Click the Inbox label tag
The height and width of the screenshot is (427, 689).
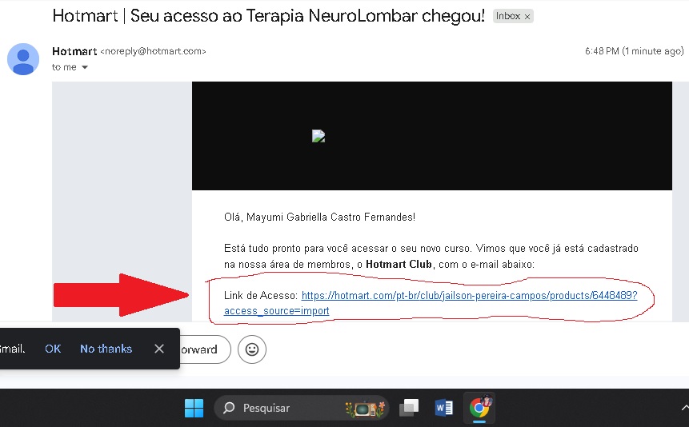507,16
